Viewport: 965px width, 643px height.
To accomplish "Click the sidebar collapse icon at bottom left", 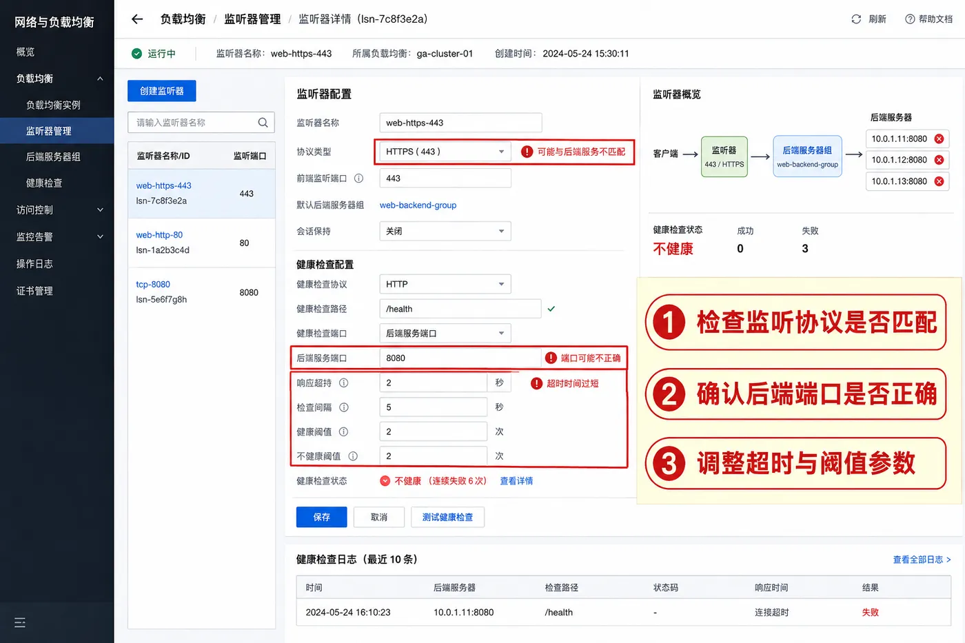I will click(20, 622).
